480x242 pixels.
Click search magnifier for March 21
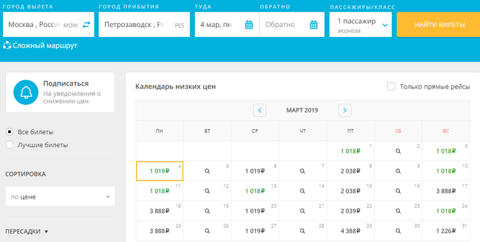[x=303, y=211]
